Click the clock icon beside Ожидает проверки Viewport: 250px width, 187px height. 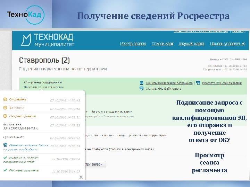(x=5, y=116)
